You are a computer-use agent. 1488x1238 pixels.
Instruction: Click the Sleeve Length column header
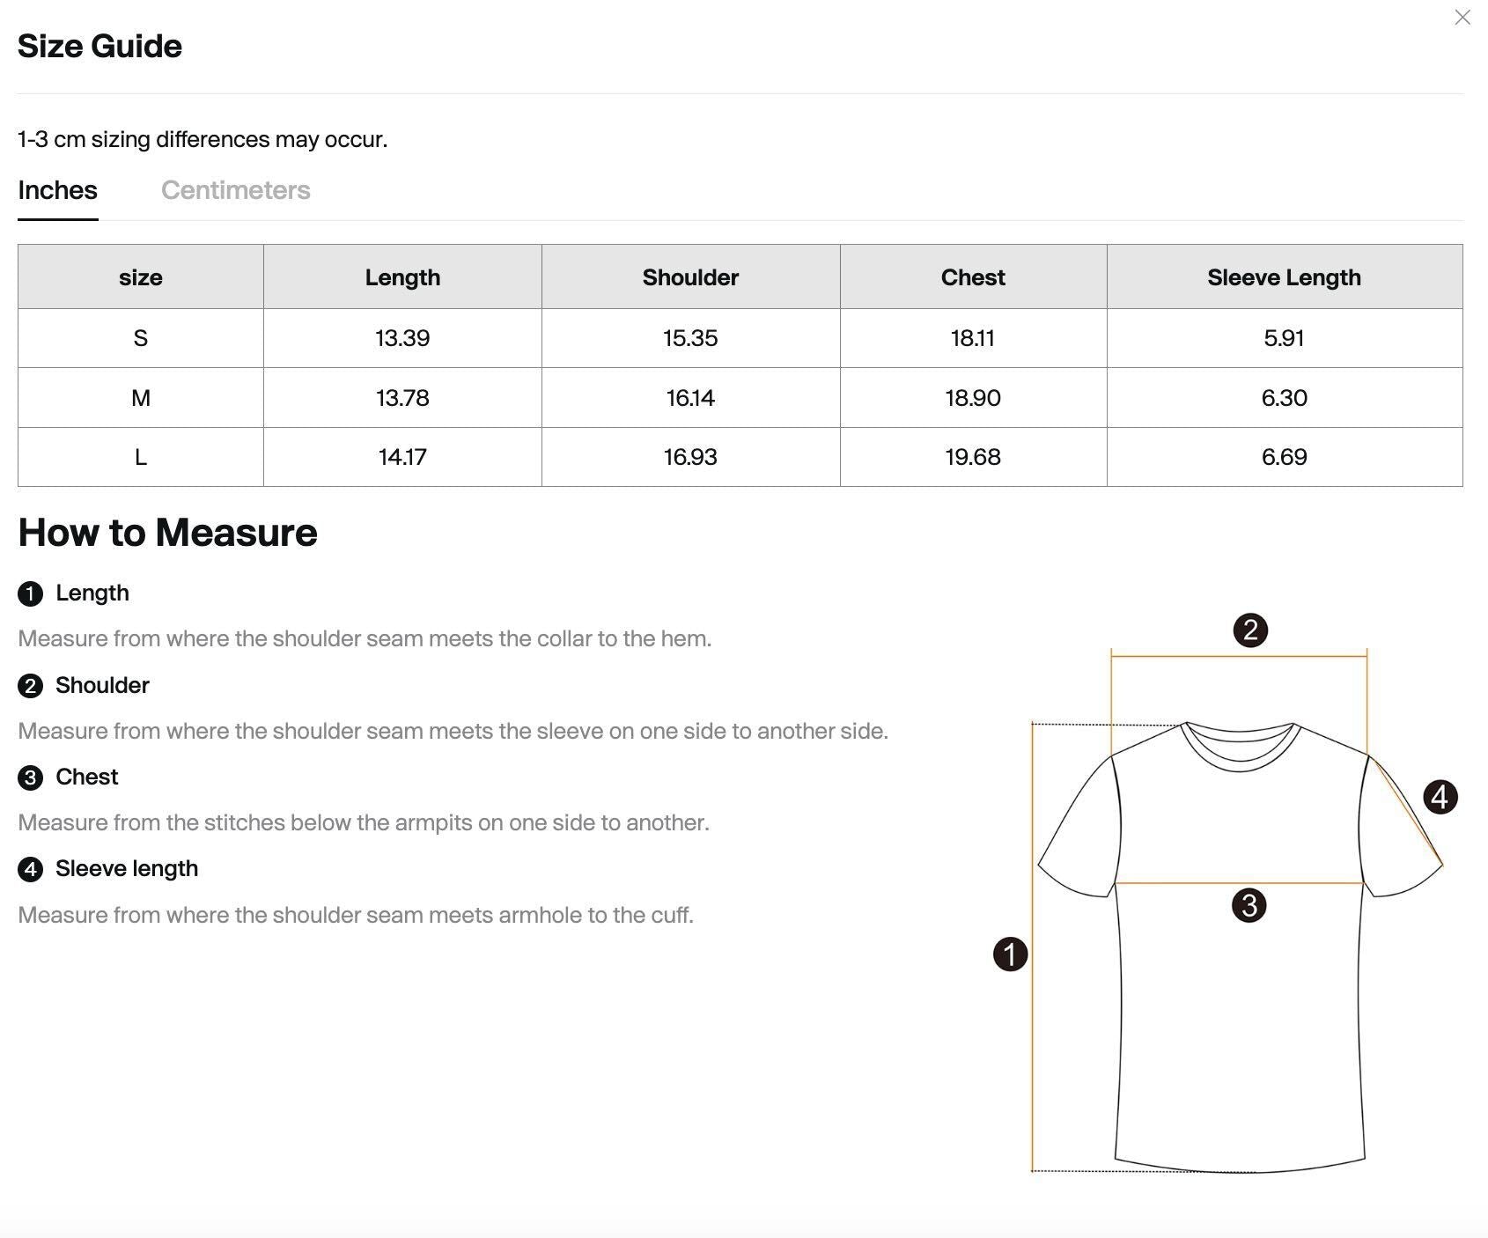pyautogui.click(x=1284, y=277)
